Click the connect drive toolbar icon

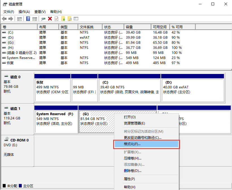(x=43, y=19)
